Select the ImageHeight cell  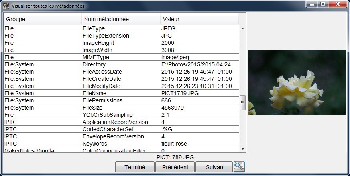tap(121, 43)
